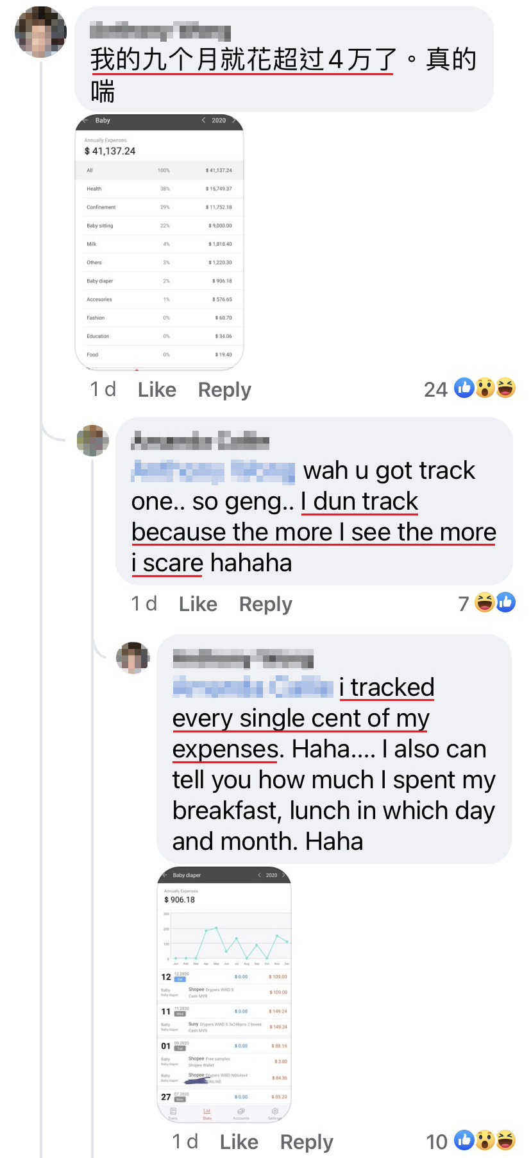
Task: Click the "1 d" timestamp under the first comment
Action: (103, 390)
